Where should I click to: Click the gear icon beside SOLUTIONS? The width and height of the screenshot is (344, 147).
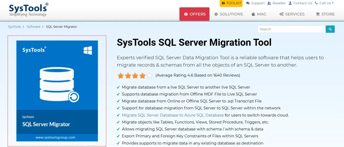[216, 14]
